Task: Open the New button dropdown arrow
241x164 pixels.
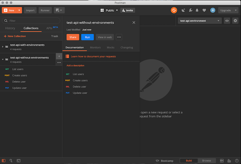Action: (19, 10)
